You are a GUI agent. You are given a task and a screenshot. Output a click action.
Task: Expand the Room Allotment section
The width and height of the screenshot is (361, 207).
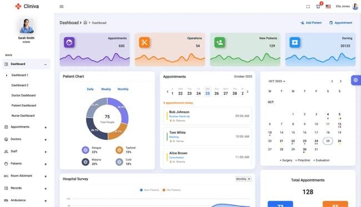[x=46, y=176]
